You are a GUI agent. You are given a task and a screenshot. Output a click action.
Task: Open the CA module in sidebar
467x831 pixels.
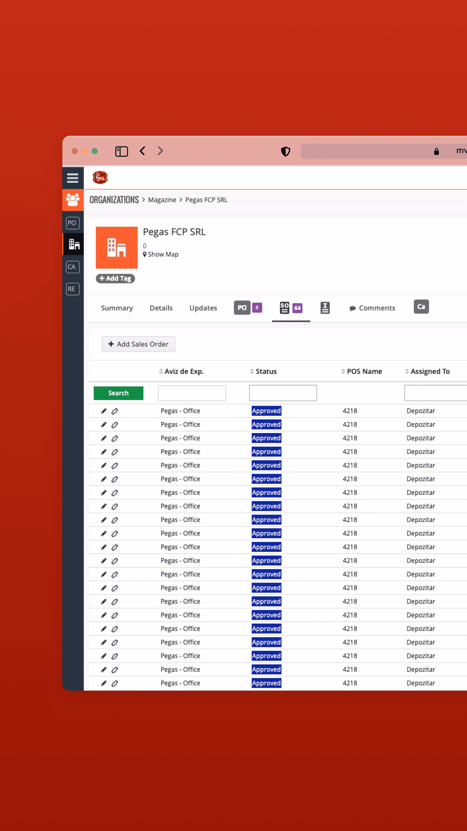(x=73, y=267)
